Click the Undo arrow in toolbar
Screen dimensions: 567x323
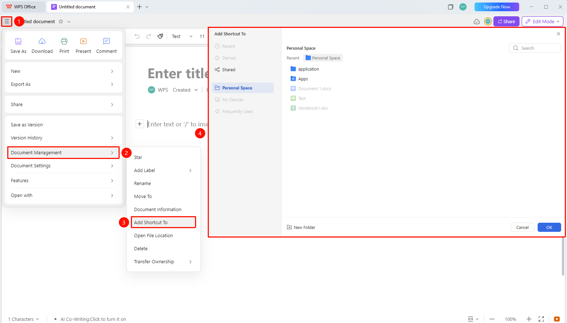137,36
